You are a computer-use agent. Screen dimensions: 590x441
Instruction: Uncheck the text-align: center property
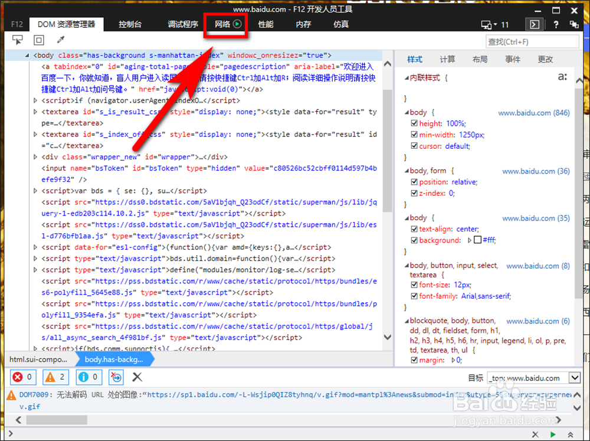coord(414,228)
